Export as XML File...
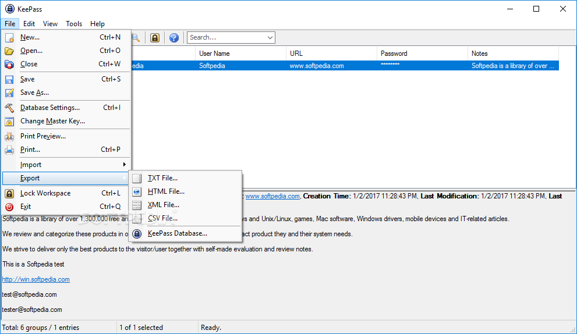This screenshot has height=334, width=577. pyautogui.click(x=185, y=205)
